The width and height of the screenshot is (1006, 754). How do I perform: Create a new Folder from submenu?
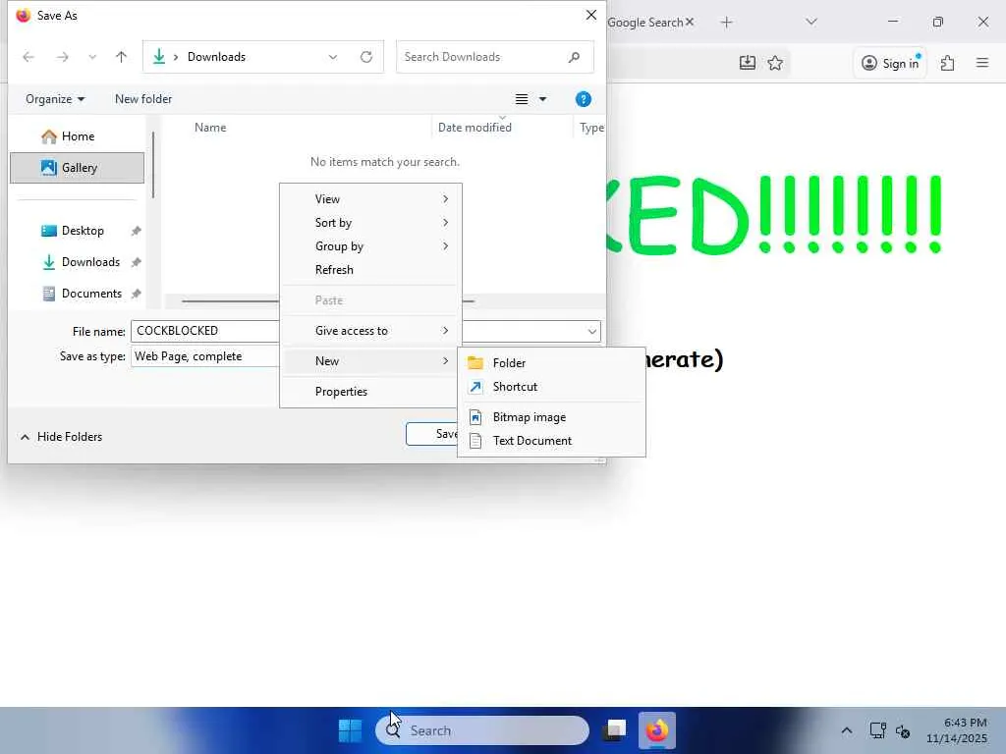tap(551, 363)
